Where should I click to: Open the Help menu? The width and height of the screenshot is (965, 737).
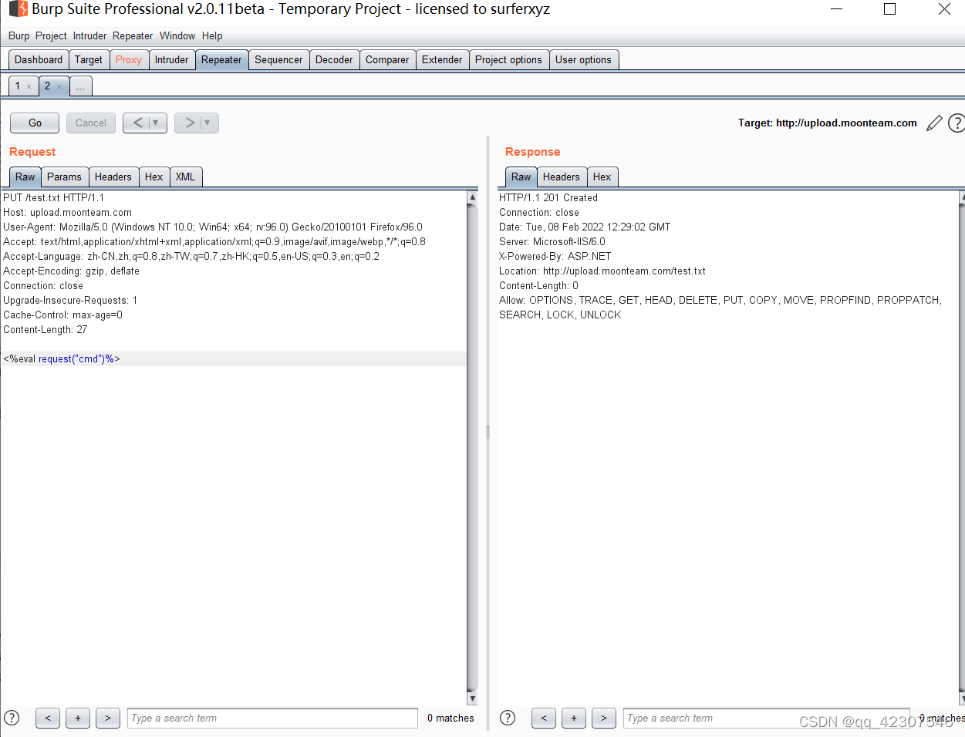(x=212, y=35)
